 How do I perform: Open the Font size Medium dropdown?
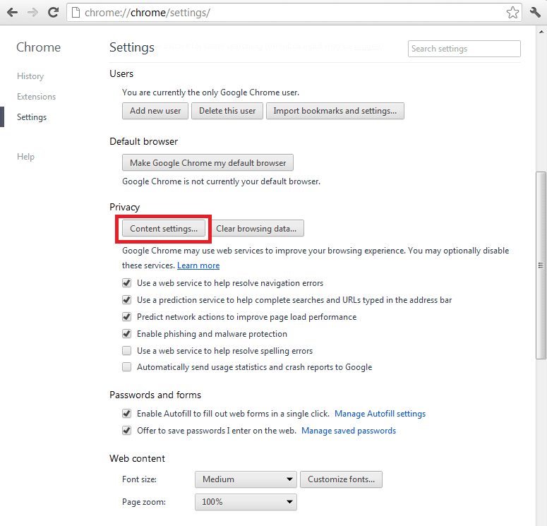(x=246, y=479)
